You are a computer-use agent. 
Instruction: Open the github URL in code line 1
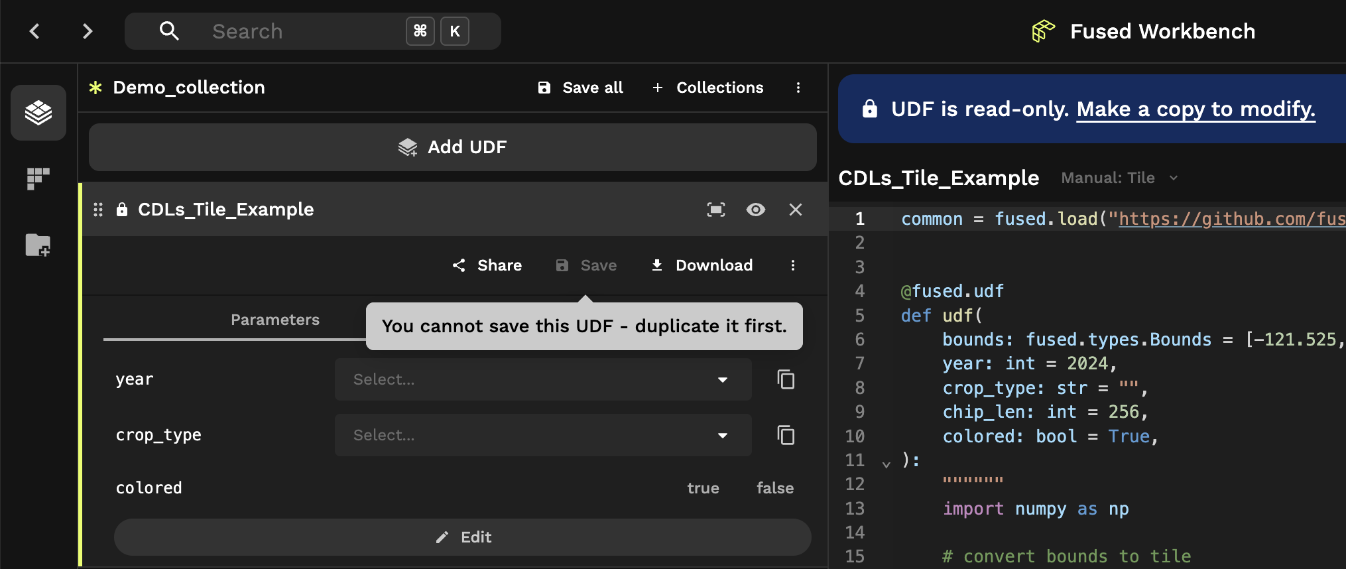click(x=1232, y=219)
